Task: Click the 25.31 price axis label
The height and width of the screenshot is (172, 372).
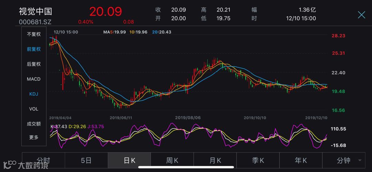Action: pos(339,53)
